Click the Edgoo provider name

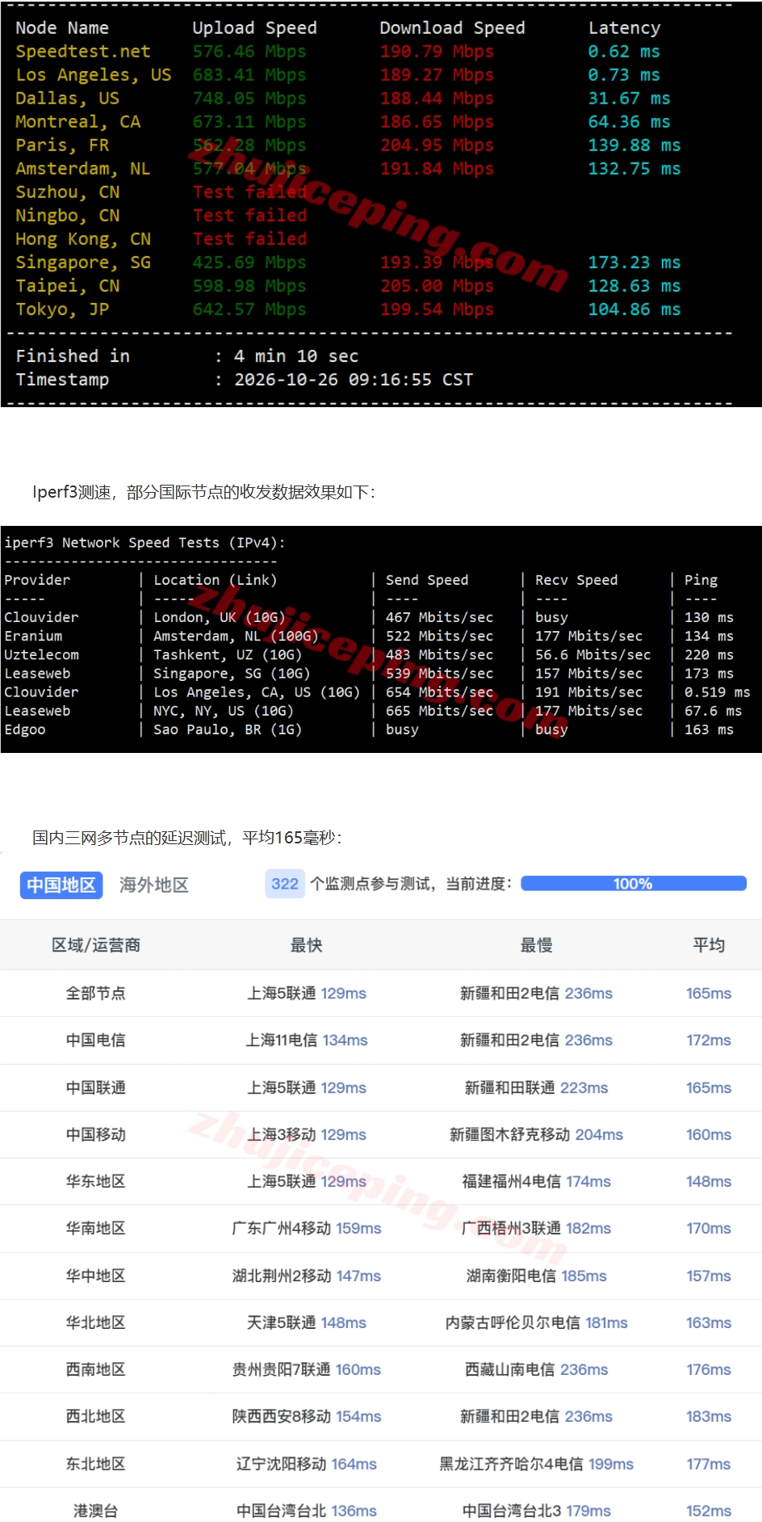coord(25,729)
